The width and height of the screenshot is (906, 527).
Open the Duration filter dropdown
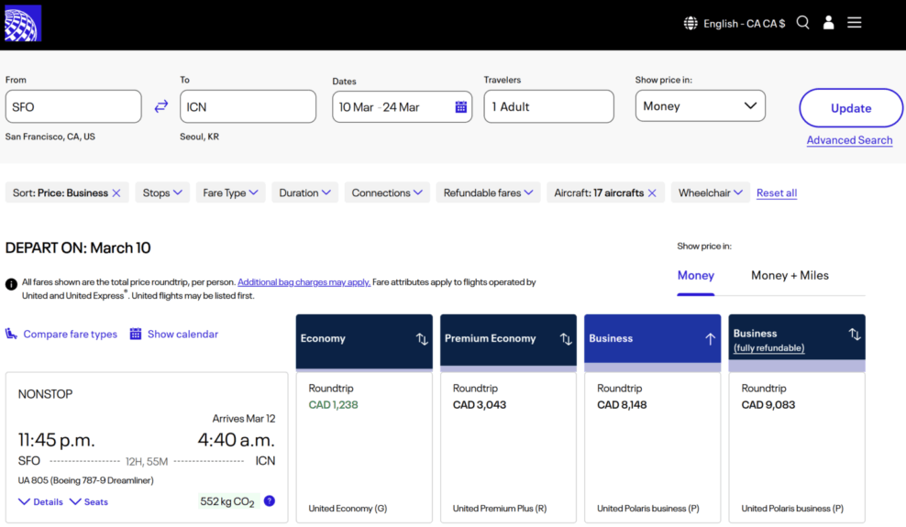pos(305,192)
